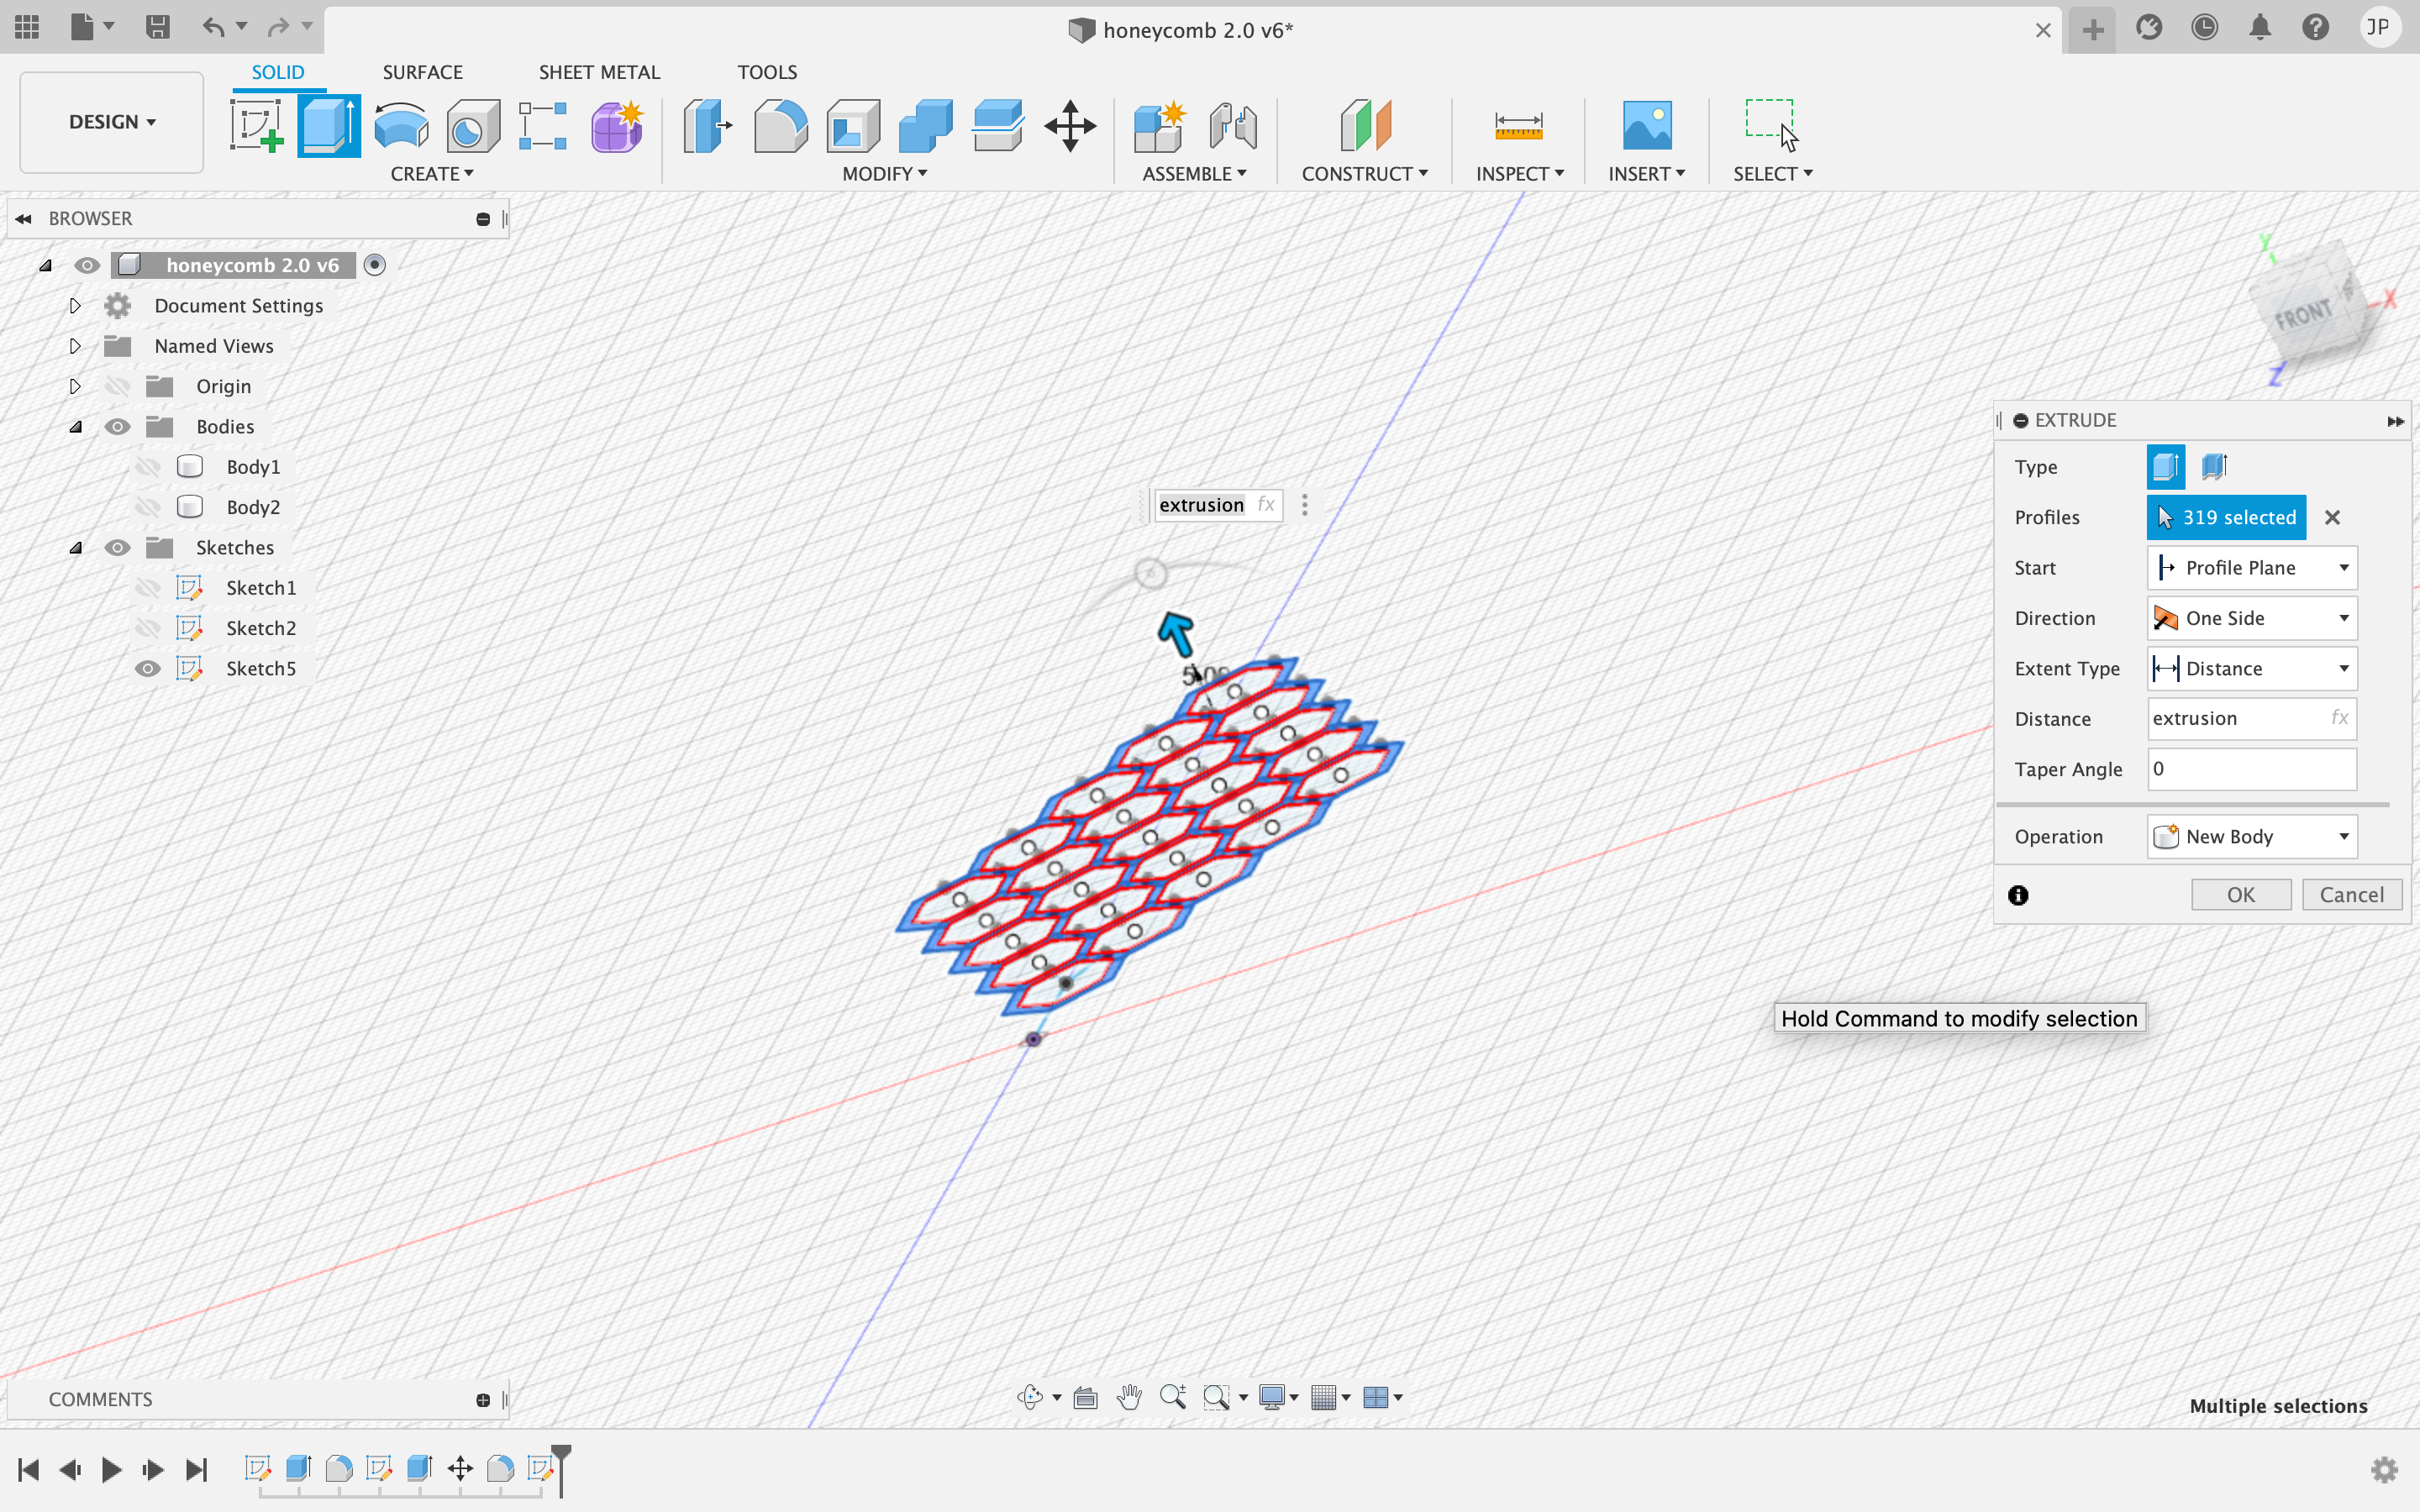Cancel the Extrude dialog

[2352, 895]
